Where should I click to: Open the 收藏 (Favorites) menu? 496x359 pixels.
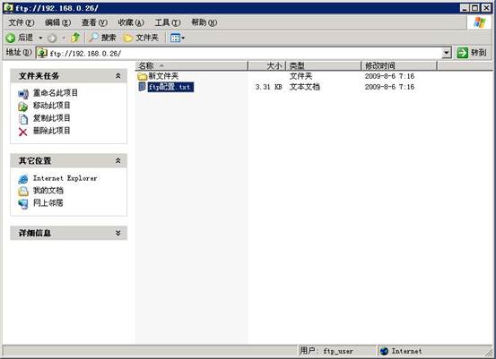click(131, 22)
